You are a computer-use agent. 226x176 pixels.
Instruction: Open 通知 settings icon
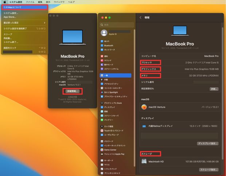(102, 56)
